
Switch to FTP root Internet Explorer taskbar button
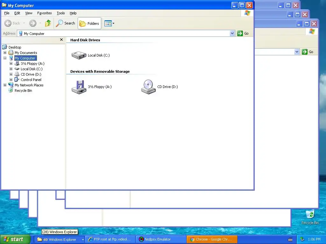tap(110, 240)
